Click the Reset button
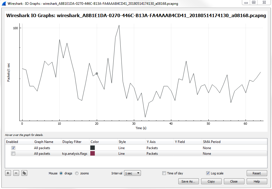272x189 pixels. pos(257,173)
